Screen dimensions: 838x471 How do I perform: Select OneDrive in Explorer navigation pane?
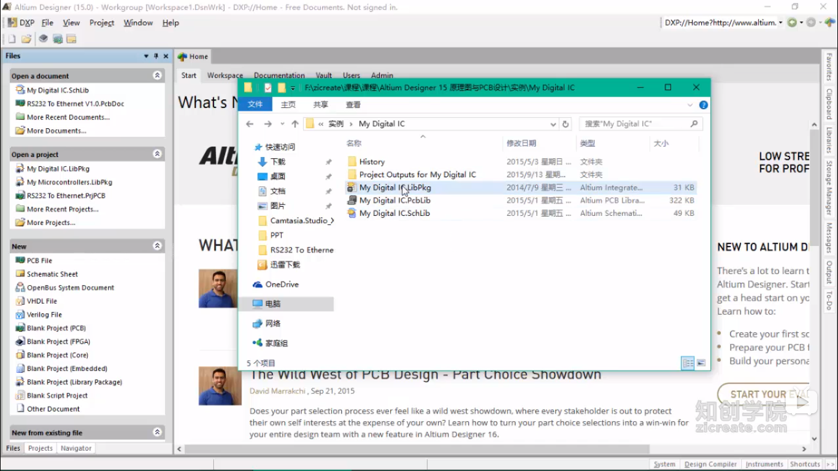[282, 285]
